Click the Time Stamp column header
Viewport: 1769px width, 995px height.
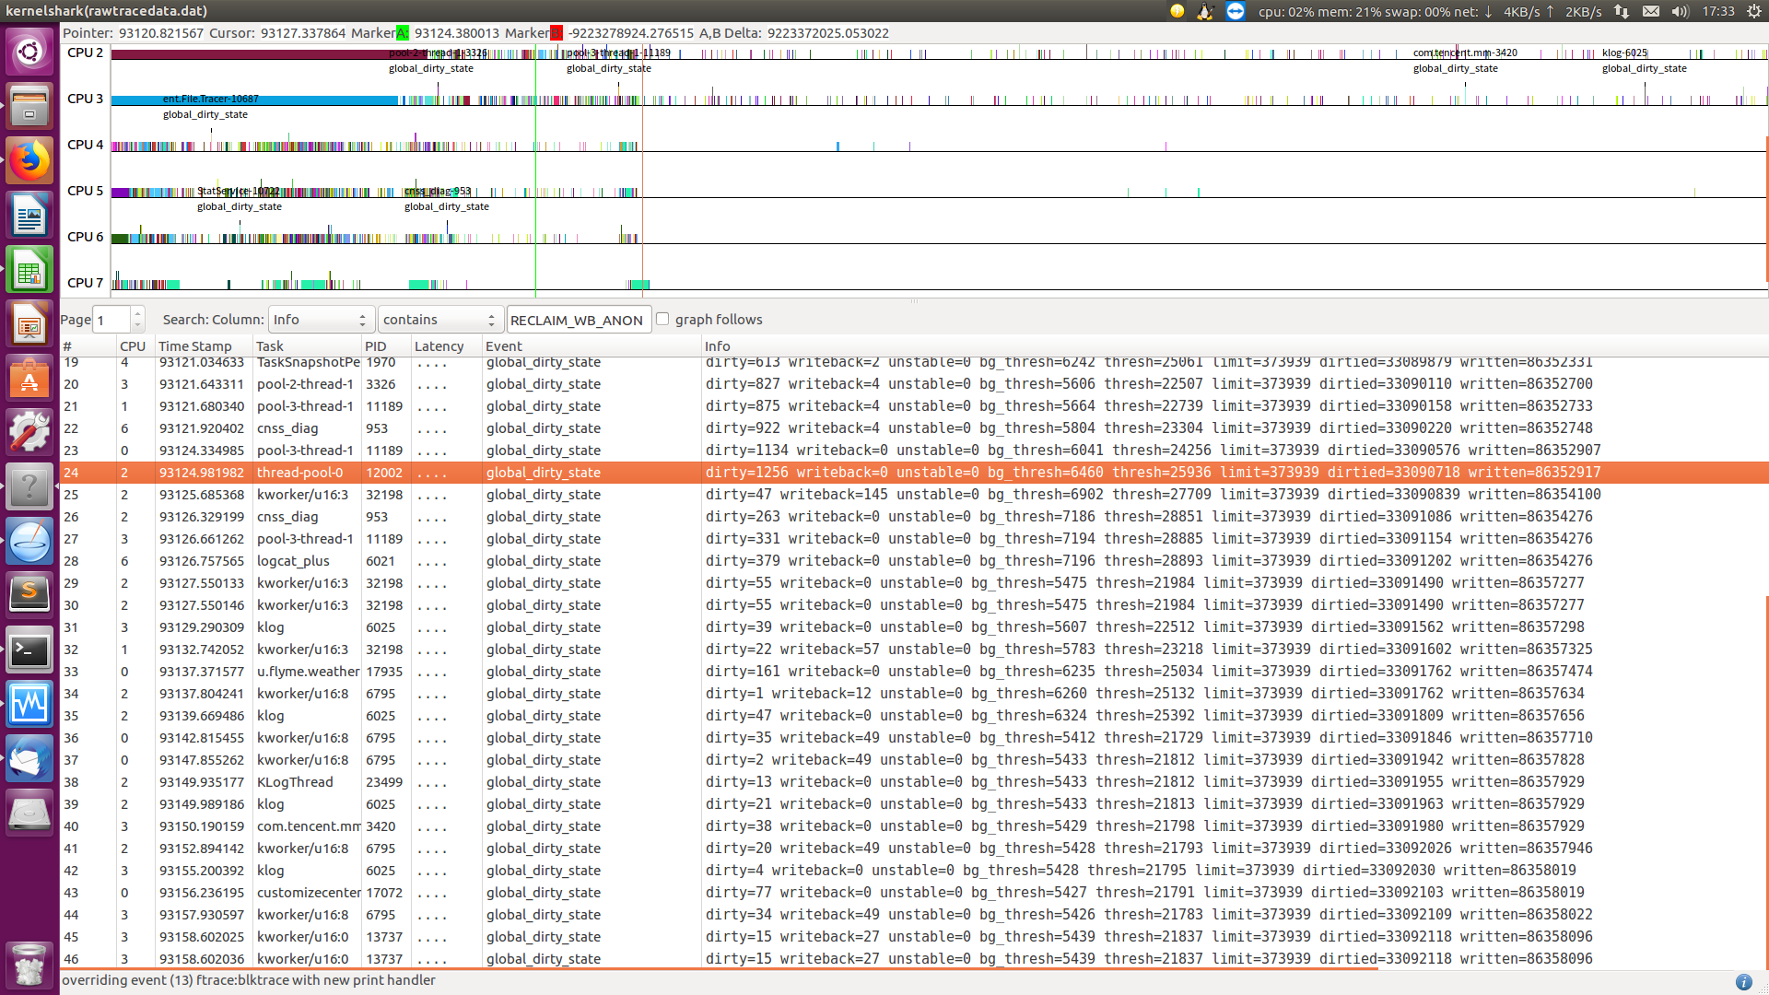tap(194, 346)
